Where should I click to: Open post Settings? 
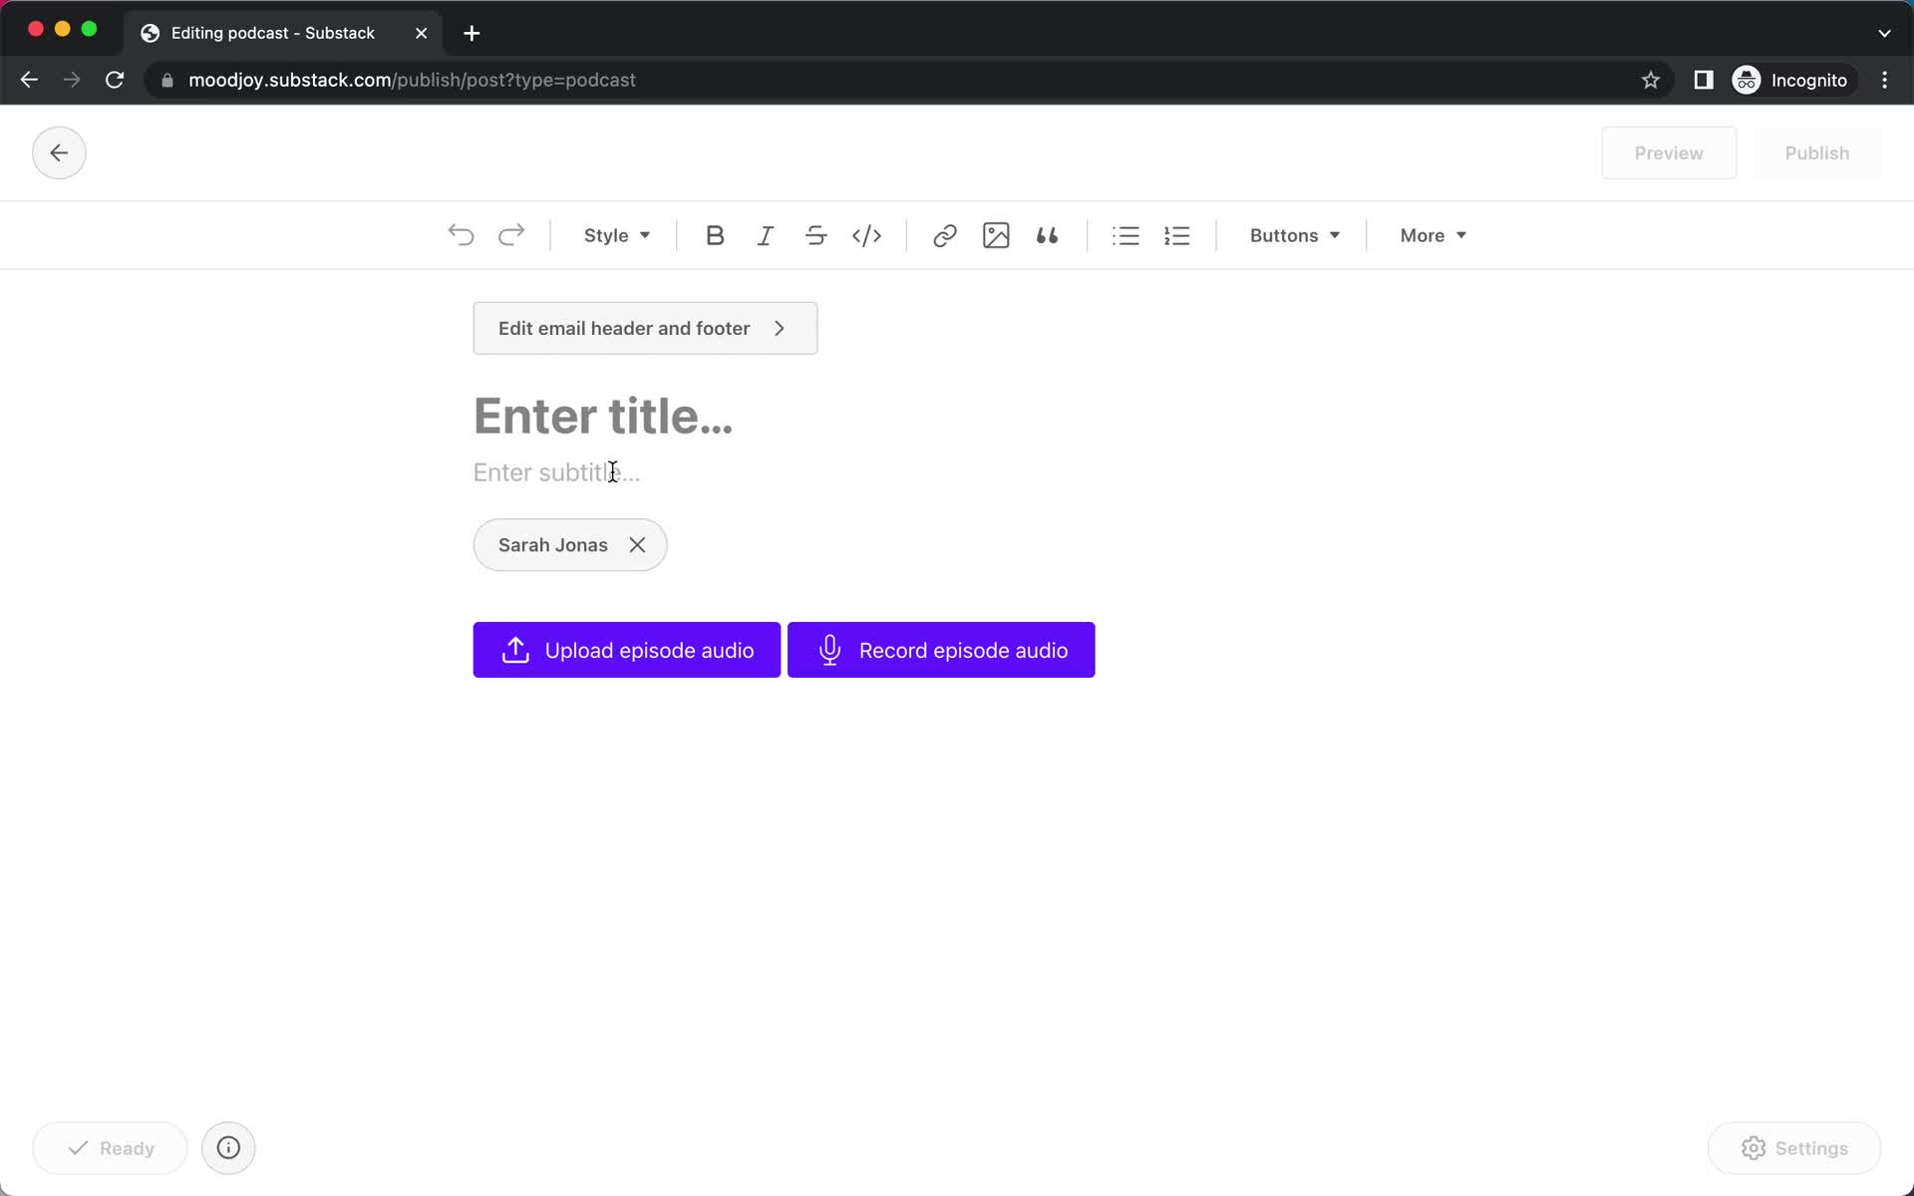point(1794,1148)
